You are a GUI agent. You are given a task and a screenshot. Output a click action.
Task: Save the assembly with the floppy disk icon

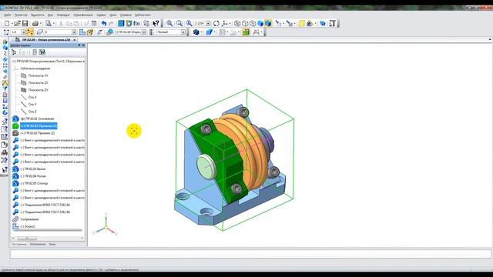[x=25, y=23]
